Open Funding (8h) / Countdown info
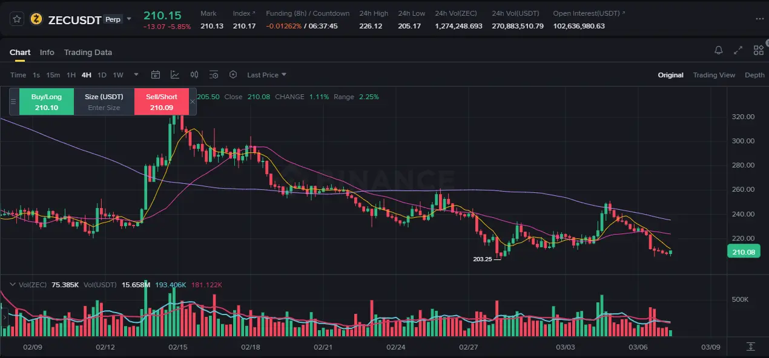769x358 pixels. (x=308, y=13)
